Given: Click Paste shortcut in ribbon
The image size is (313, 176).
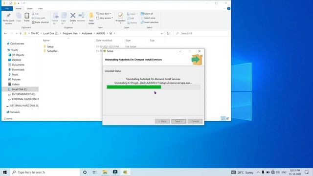Looking at the screenshot, I should point(40,22).
